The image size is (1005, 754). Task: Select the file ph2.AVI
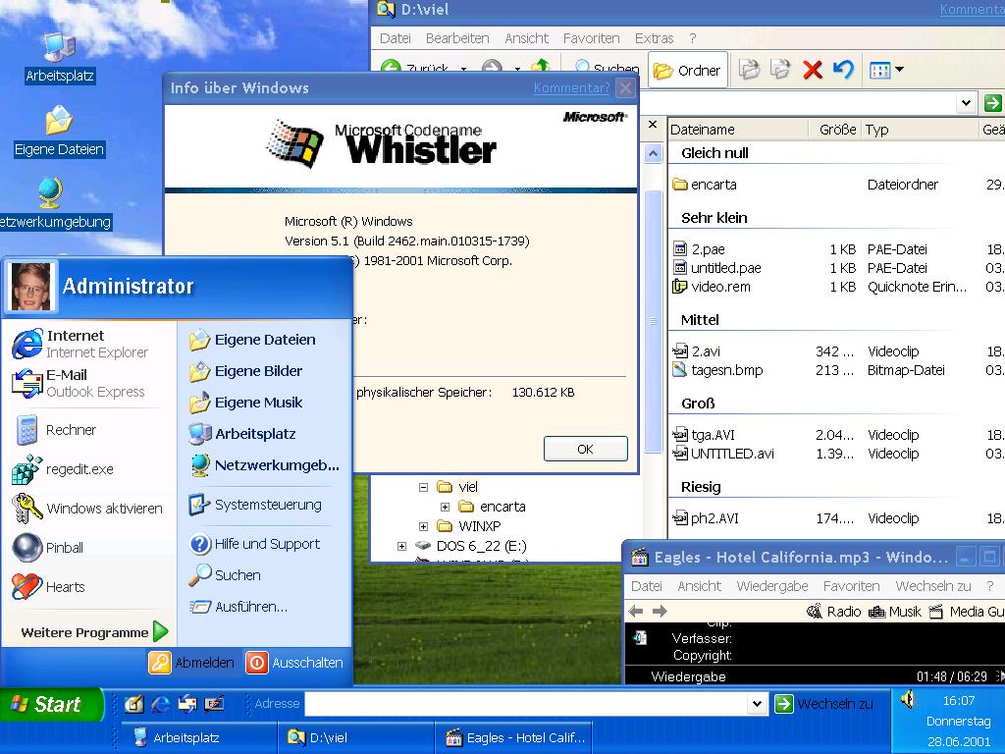click(706, 518)
